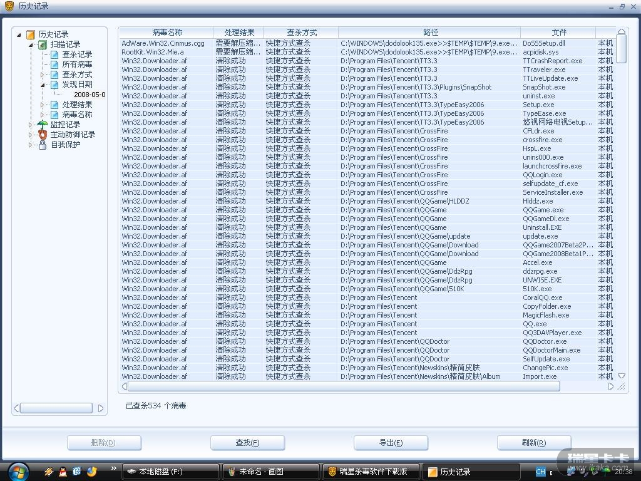The height and width of the screenshot is (481, 641).
Task: Select the AdWare.Win32.Cinmus.cgg row
Action: [367, 43]
